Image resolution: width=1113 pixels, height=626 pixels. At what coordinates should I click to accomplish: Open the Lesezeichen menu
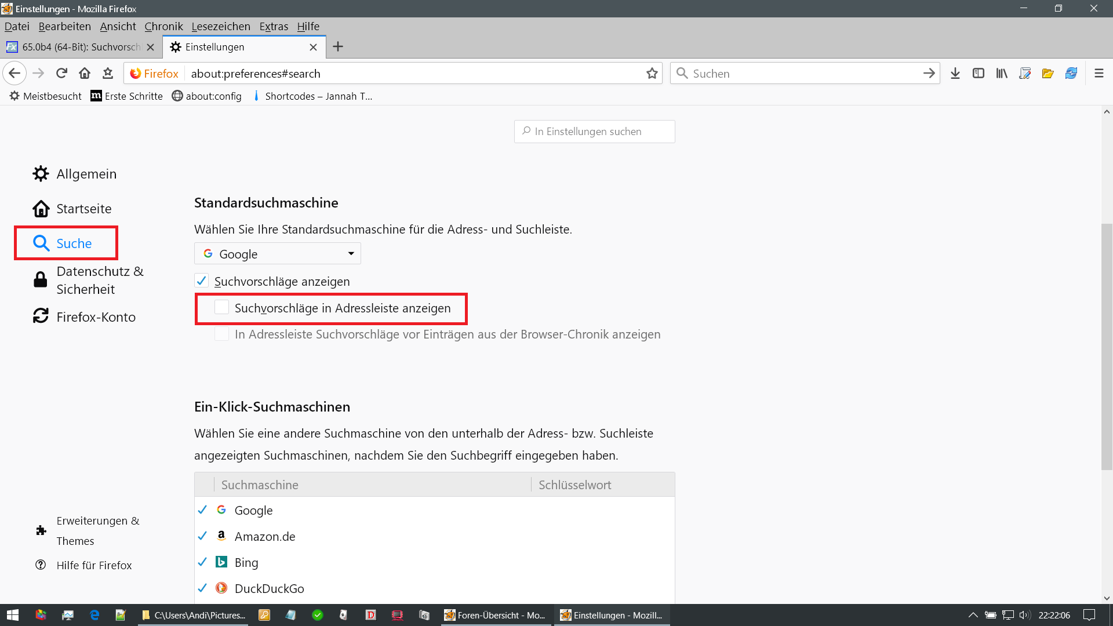[221, 26]
